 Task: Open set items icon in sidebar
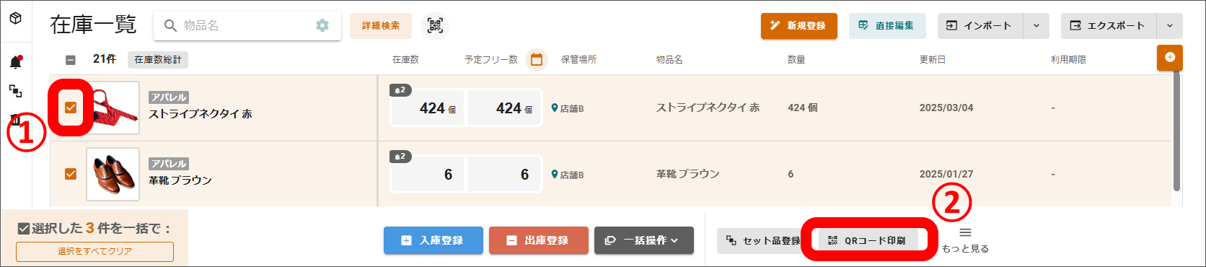point(15,91)
